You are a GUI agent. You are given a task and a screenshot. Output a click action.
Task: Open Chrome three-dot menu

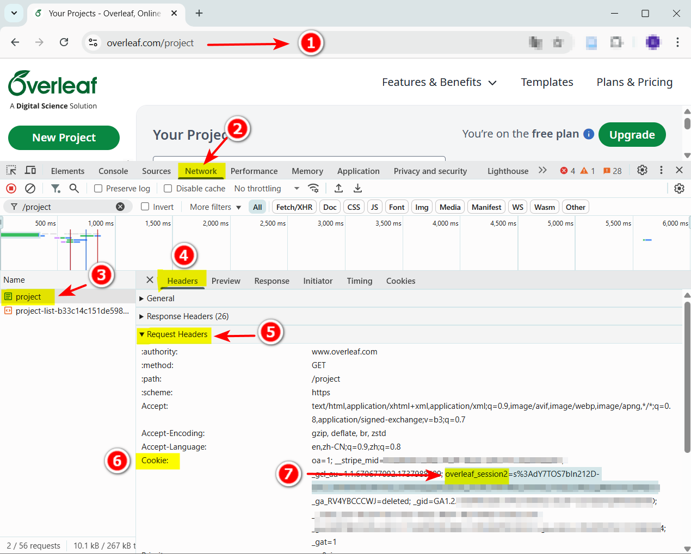[x=677, y=42]
